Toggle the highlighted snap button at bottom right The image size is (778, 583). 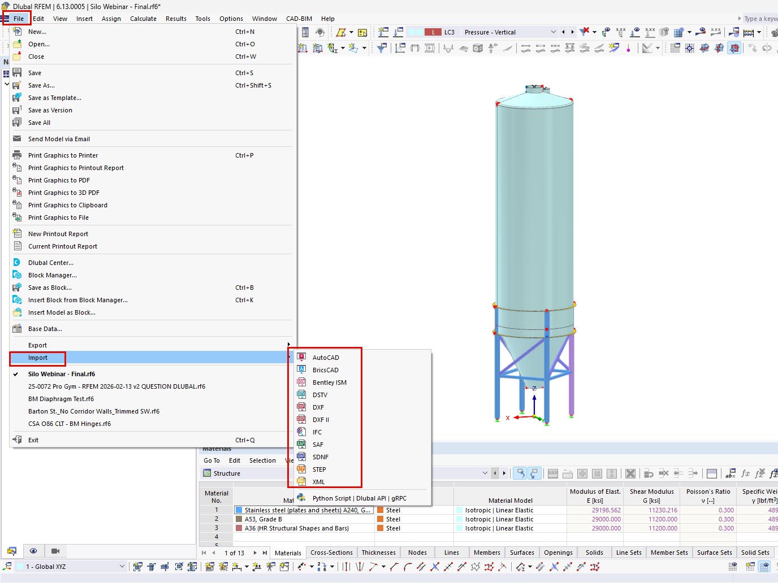pos(764,567)
